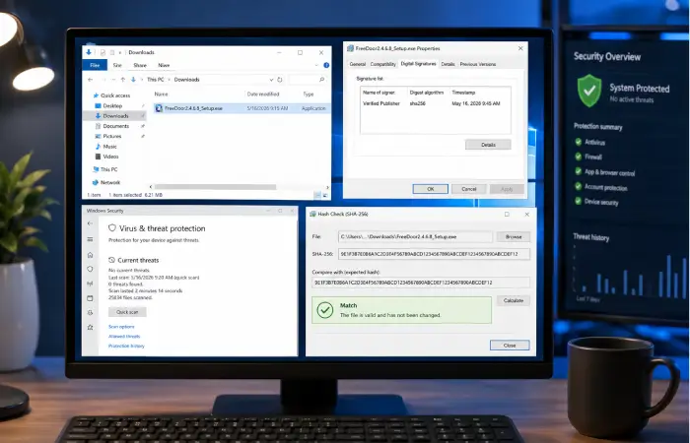This screenshot has width=690, height=443.
Task: Open the recent locations dropdown beside forward arrow
Action: coord(113,80)
